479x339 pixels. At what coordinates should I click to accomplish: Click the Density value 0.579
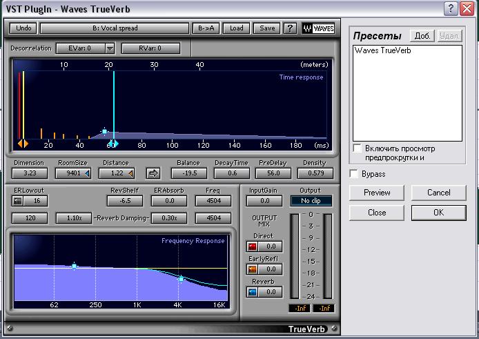point(315,173)
